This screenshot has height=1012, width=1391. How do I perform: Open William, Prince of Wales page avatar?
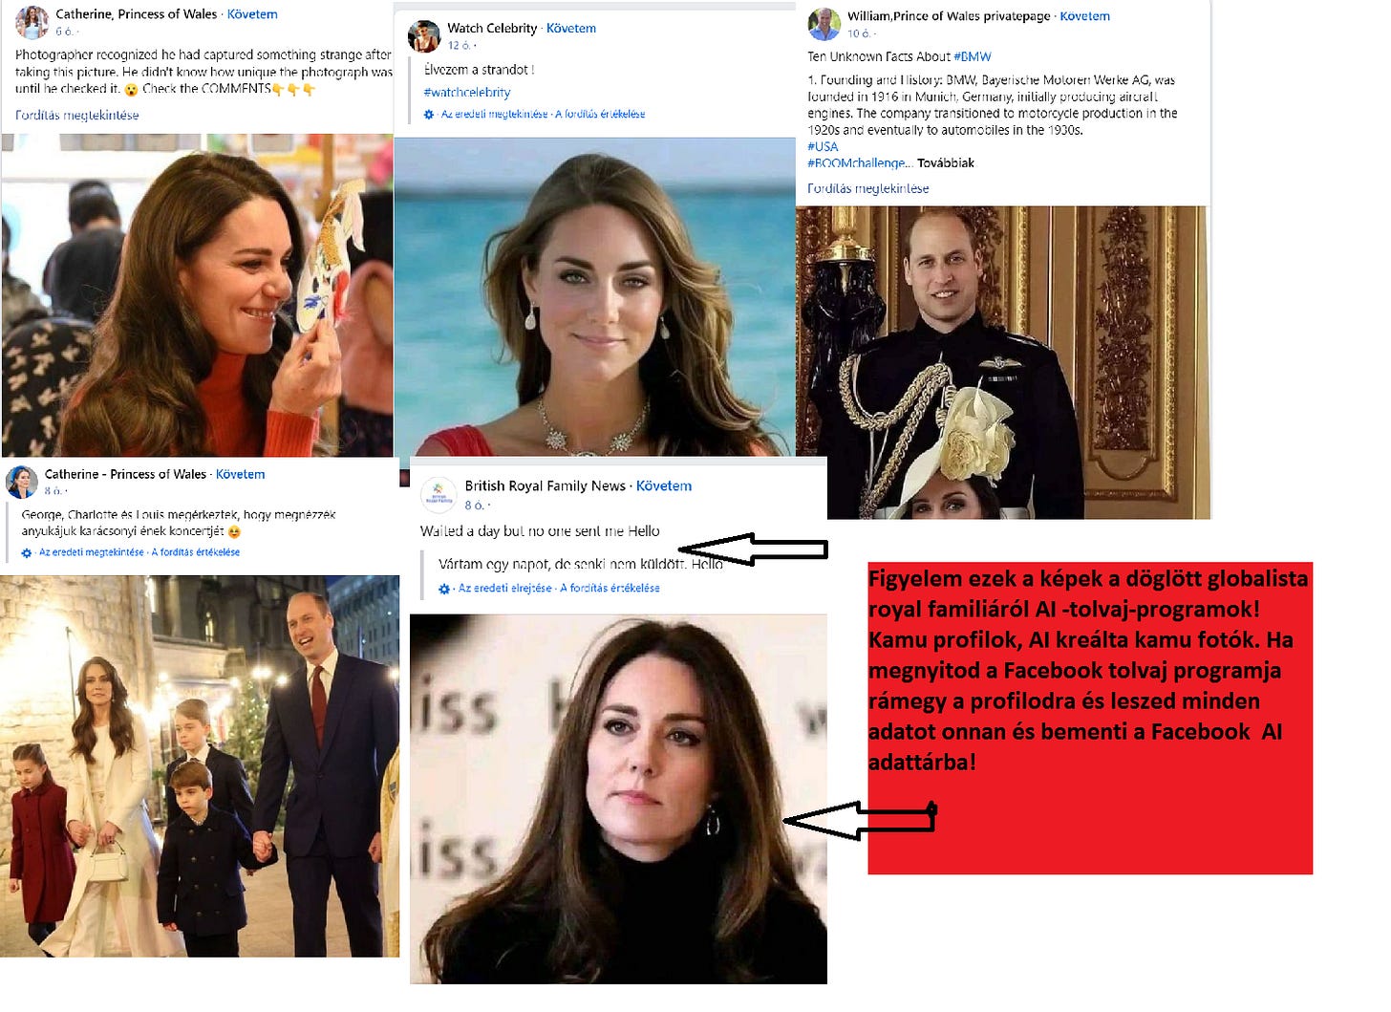coord(824,24)
